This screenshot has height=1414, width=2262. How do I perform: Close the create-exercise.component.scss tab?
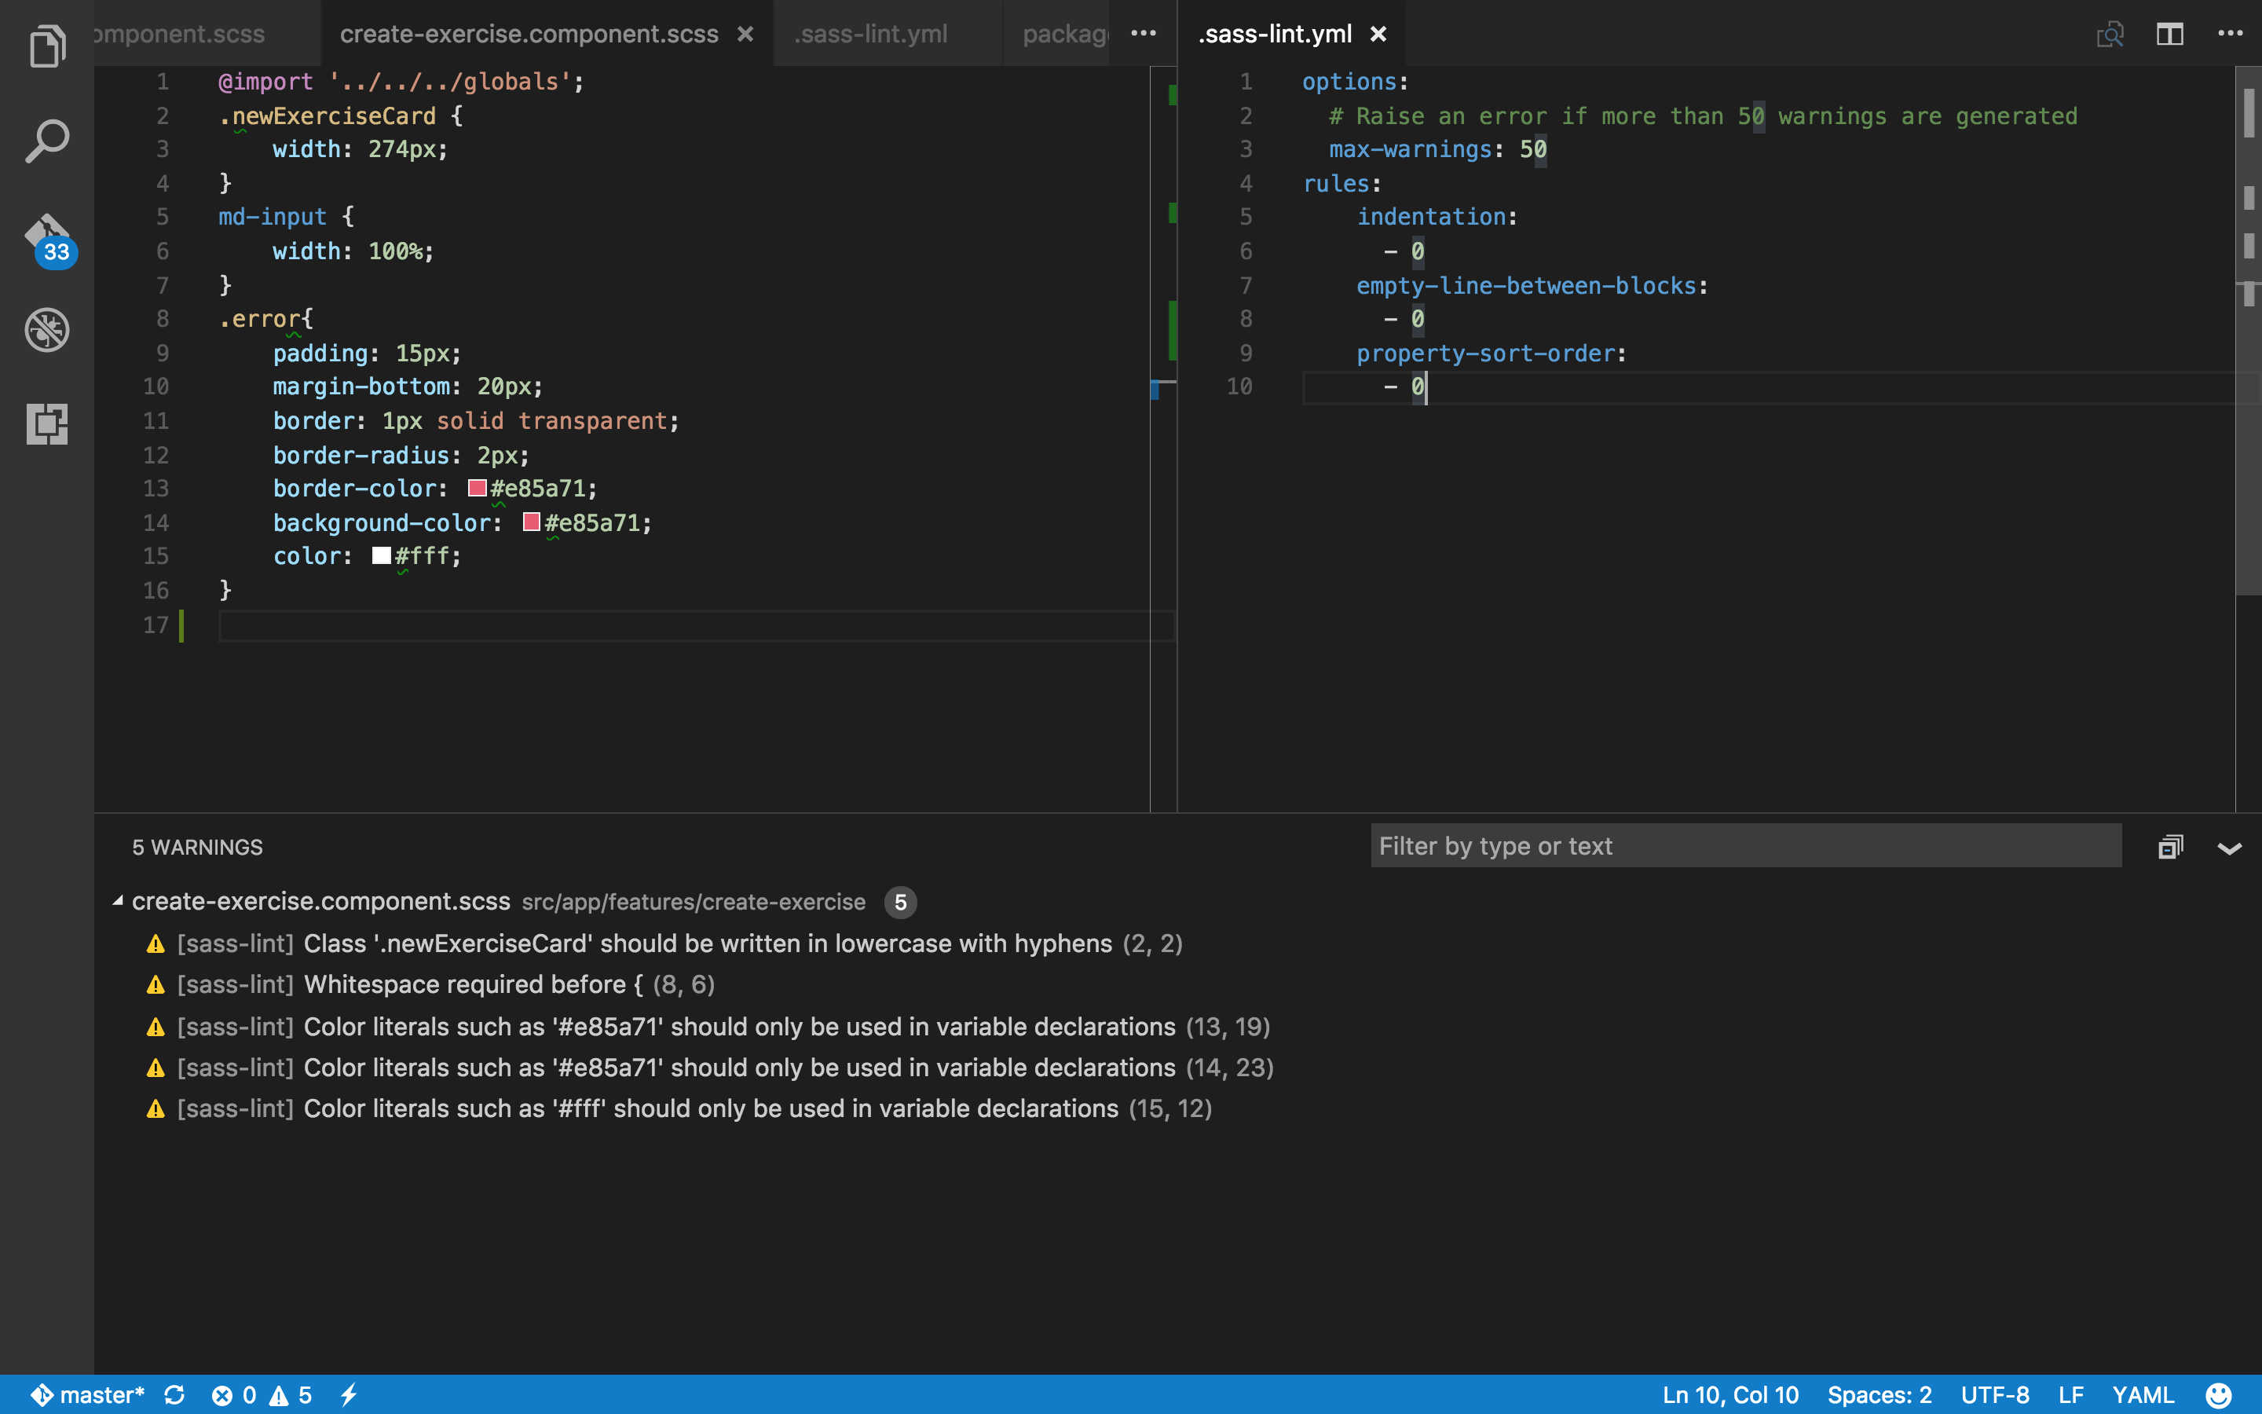coord(745,35)
